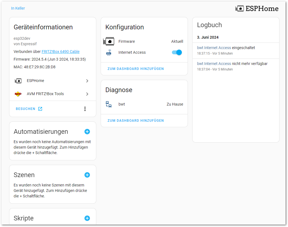The image size is (288, 227).
Task: Click the AVM FRITZ!Box Tools logo icon
Action: point(18,94)
